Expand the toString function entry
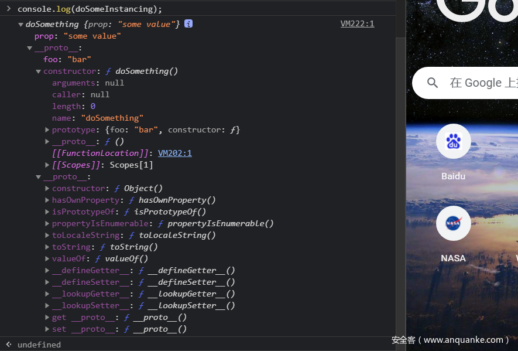The width and height of the screenshot is (518, 351). 47,247
